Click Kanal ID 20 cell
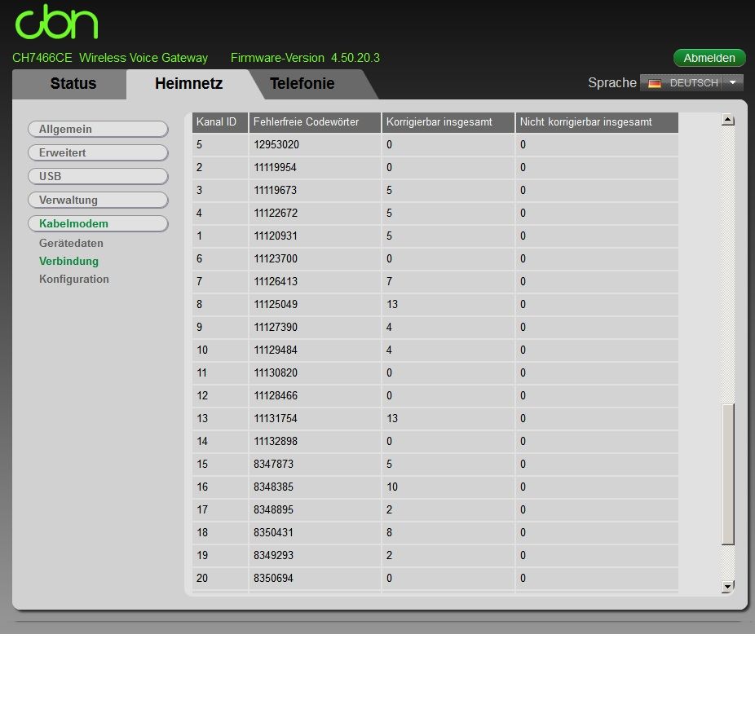The height and width of the screenshot is (705, 755). pyautogui.click(x=220, y=578)
